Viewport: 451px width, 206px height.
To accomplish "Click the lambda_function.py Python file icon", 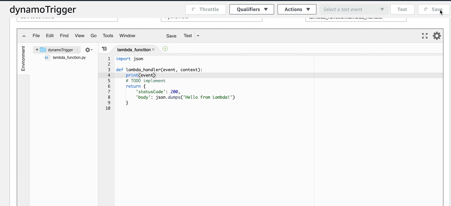I will 47,58.
